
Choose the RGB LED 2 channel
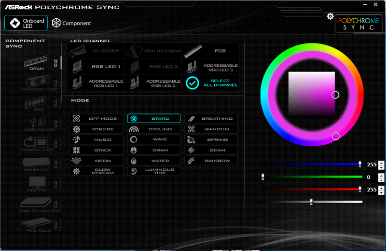153,67
